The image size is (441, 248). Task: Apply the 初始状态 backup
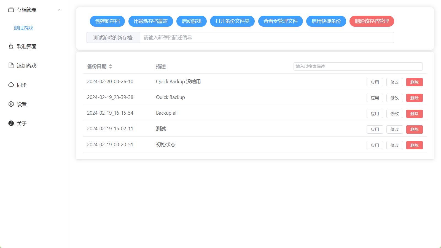(375, 145)
